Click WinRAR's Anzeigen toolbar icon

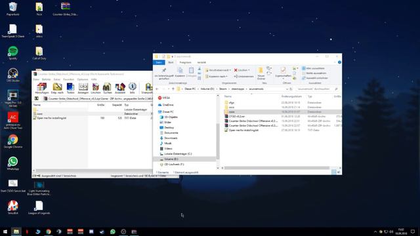click(x=83, y=88)
